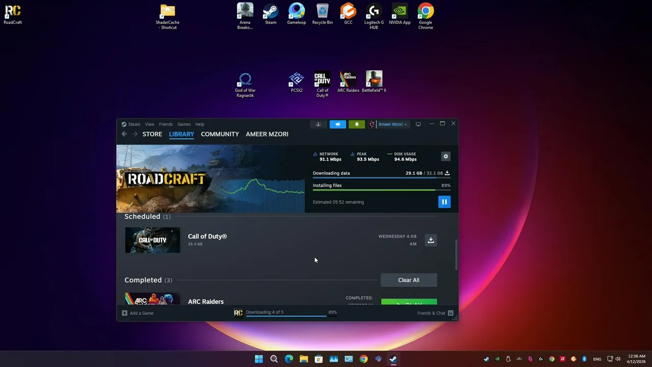Open the AMEER MZORI profile tab
Image resolution: width=652 pixels, height=367 pixels.
point(267,134)
